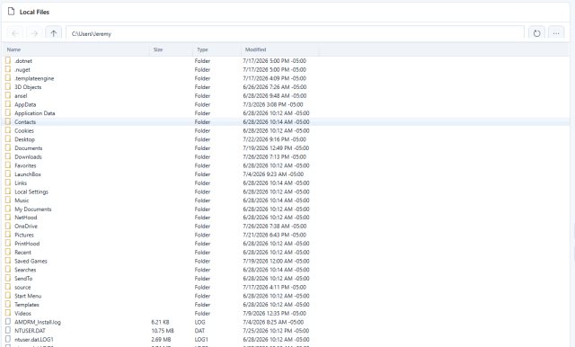Click the 7/3/2026 3:08 PM modified date

coord(273,104)
